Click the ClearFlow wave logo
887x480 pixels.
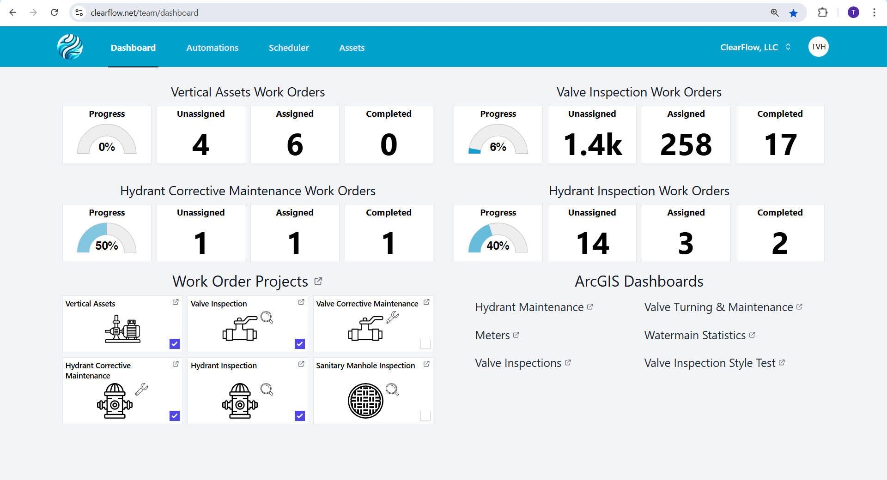pos(70,47)
